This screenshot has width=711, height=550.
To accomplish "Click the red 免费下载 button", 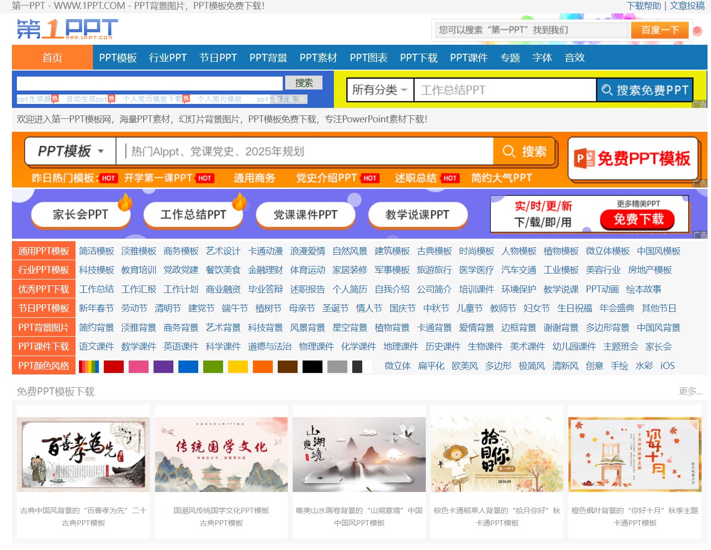I will pos(638,219).
